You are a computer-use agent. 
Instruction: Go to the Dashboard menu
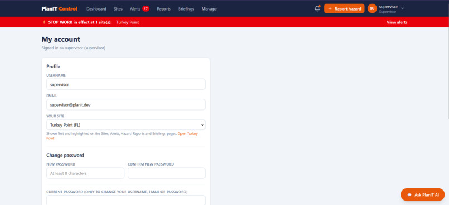[x=96, y=9]
